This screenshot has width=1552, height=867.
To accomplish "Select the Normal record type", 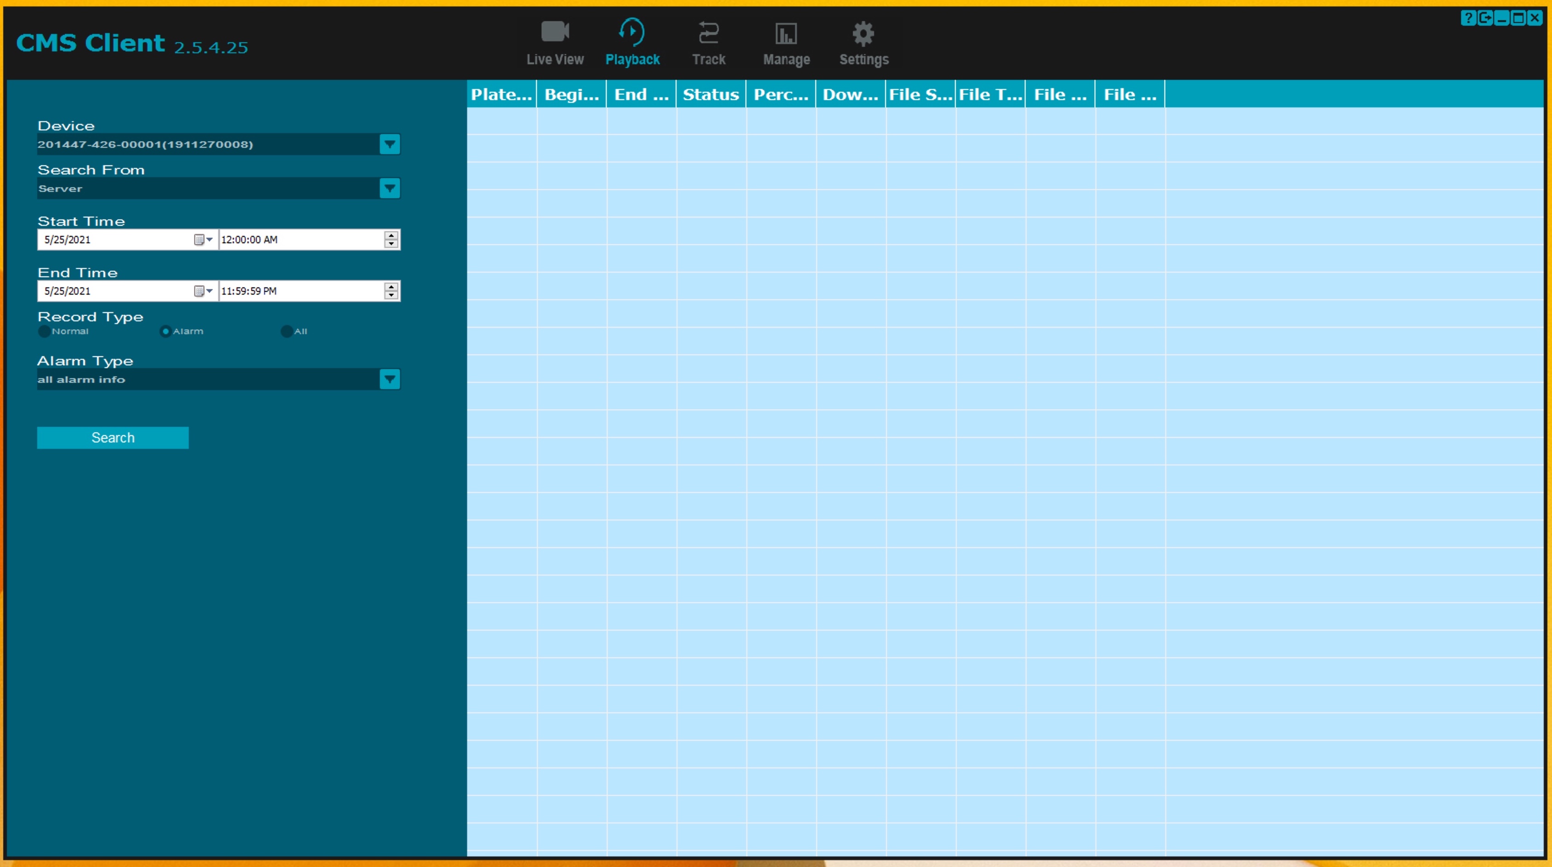I will pyautogui.click(x=44, y=331).
